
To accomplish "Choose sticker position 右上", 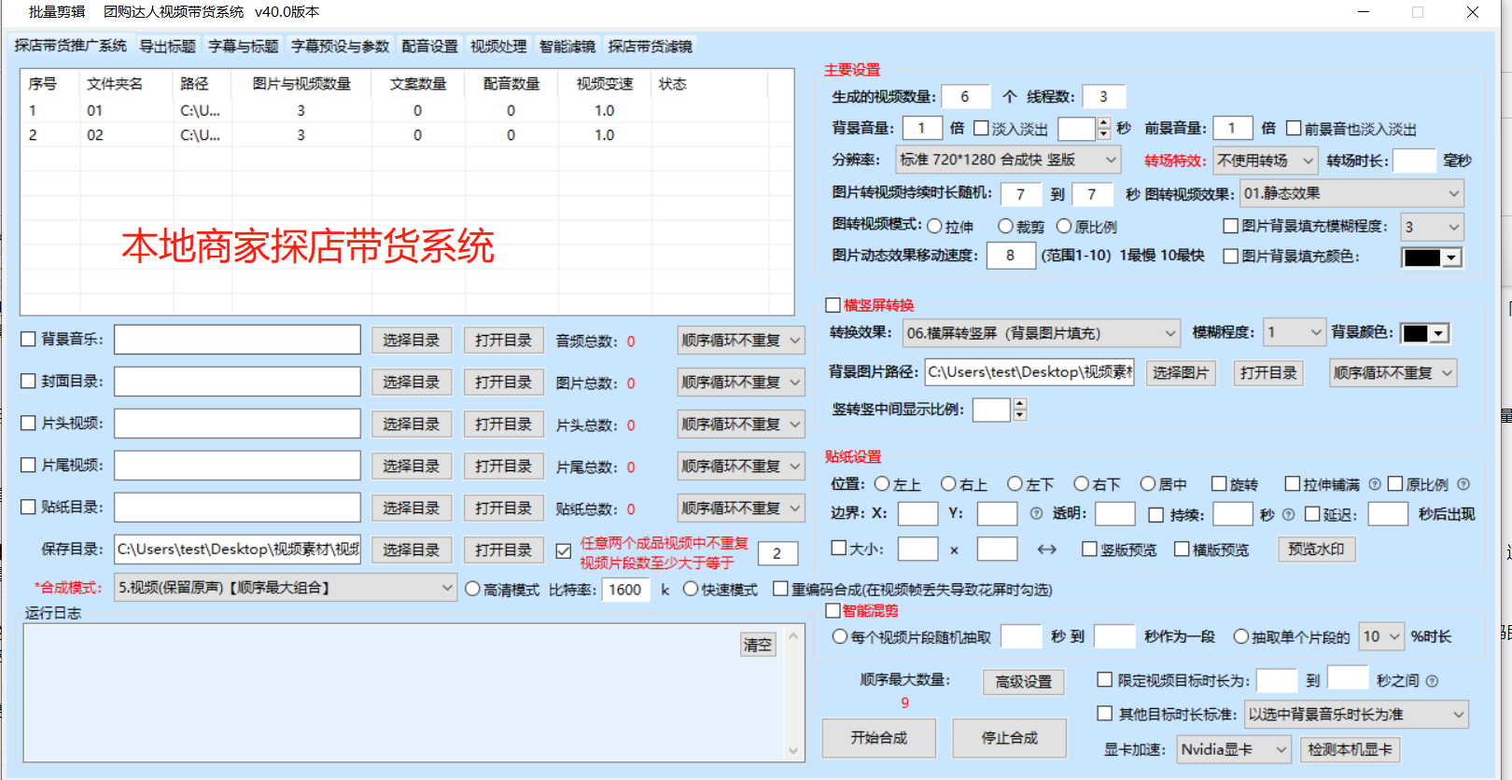I will pyautogui.click(x=948, y=484).
